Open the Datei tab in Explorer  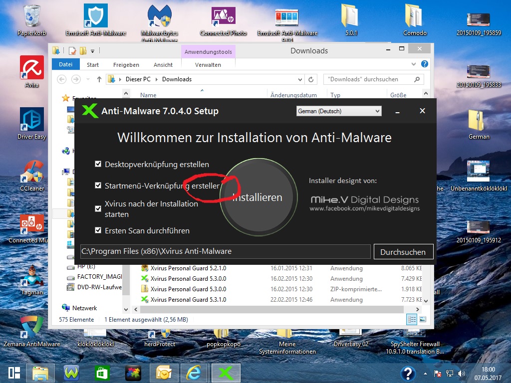pyautogui.click(x=66, y=64)
